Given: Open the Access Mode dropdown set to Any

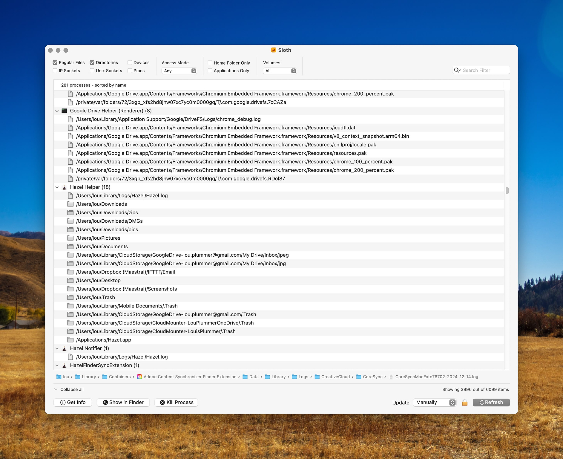Looking at the screenshot, I should point(179,71).
